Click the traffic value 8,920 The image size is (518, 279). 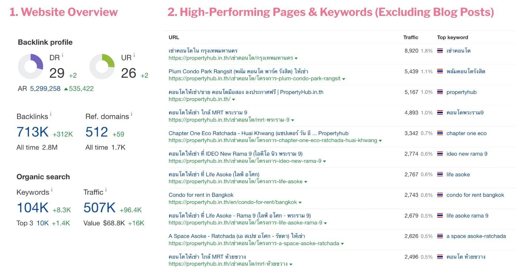click(x=411, y=51)
